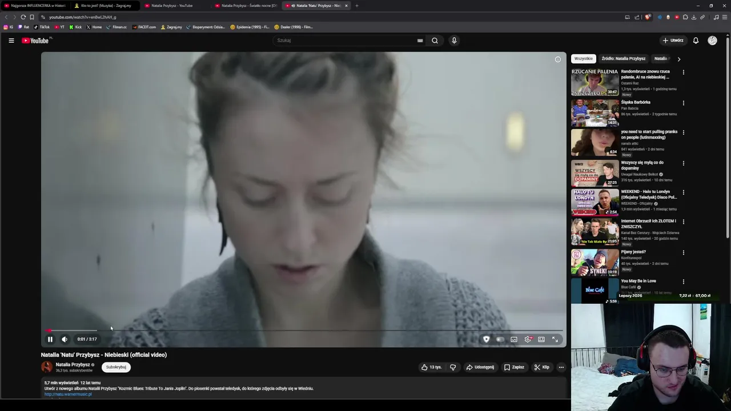Go to the YouTube home logo
Image resolution: width=731 pixels, height=411 pixels.
pyautogui.click(x=35, y=41)
